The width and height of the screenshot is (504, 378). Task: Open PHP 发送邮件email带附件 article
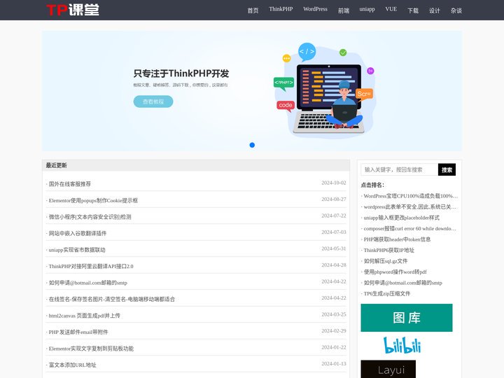point(78,332)
